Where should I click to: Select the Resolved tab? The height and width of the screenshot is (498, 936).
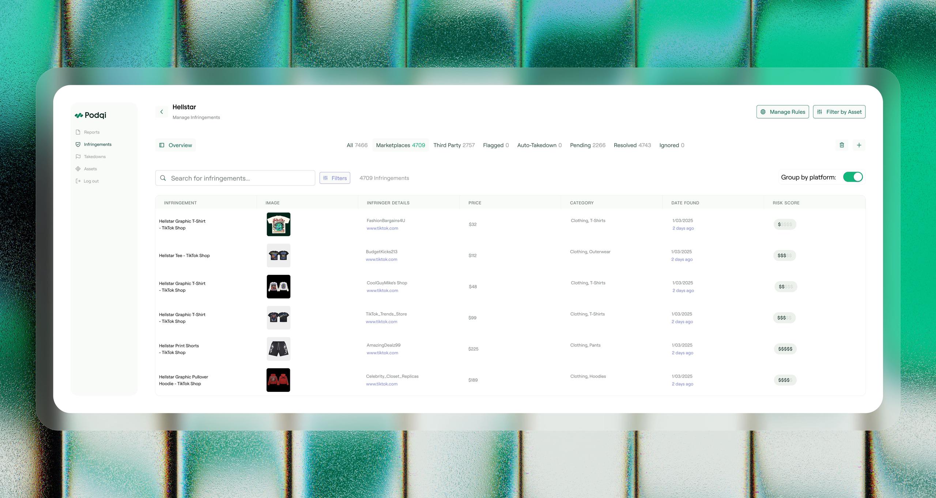tap(632, 145)
